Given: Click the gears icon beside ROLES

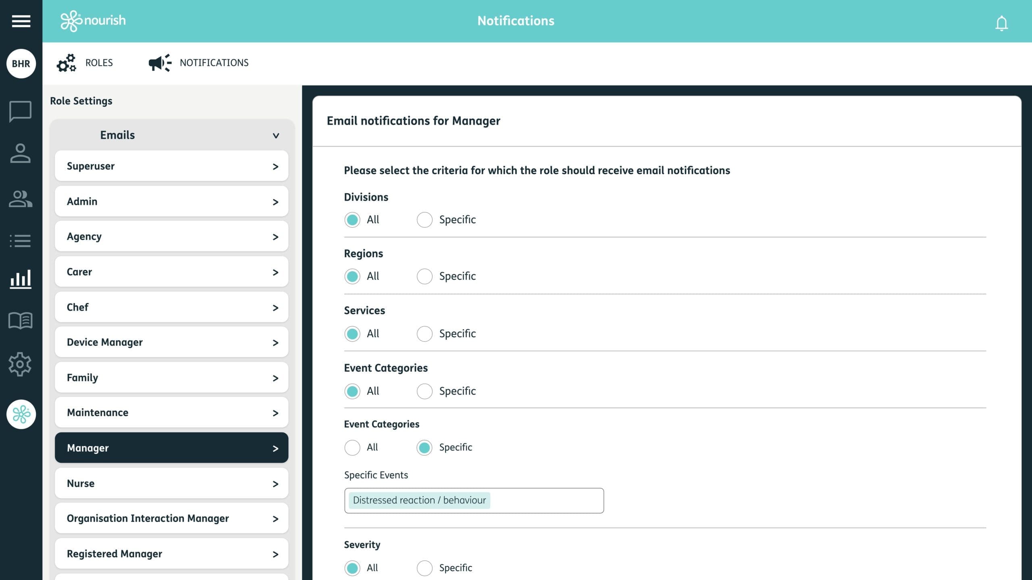Looking at the screenshot, I should click(67, 63).
